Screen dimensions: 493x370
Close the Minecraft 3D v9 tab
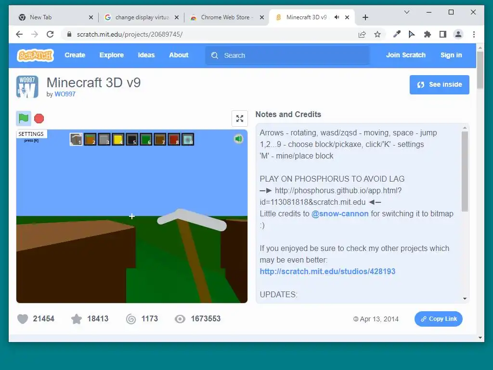pyautogui.click(x=347, y=17)
